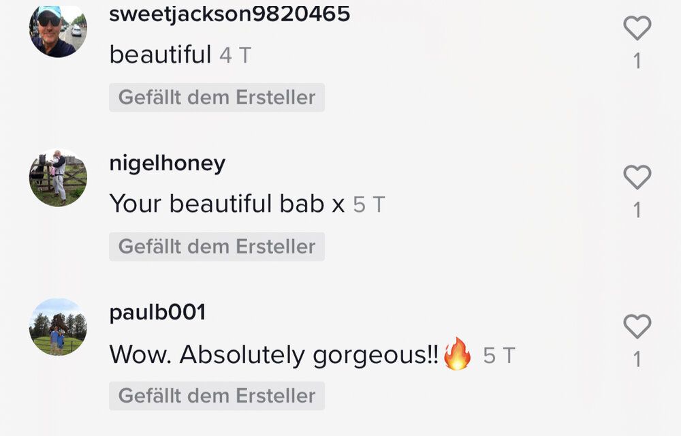
Task: Like paulb001's comment with the heart
Action: point(637,326)
